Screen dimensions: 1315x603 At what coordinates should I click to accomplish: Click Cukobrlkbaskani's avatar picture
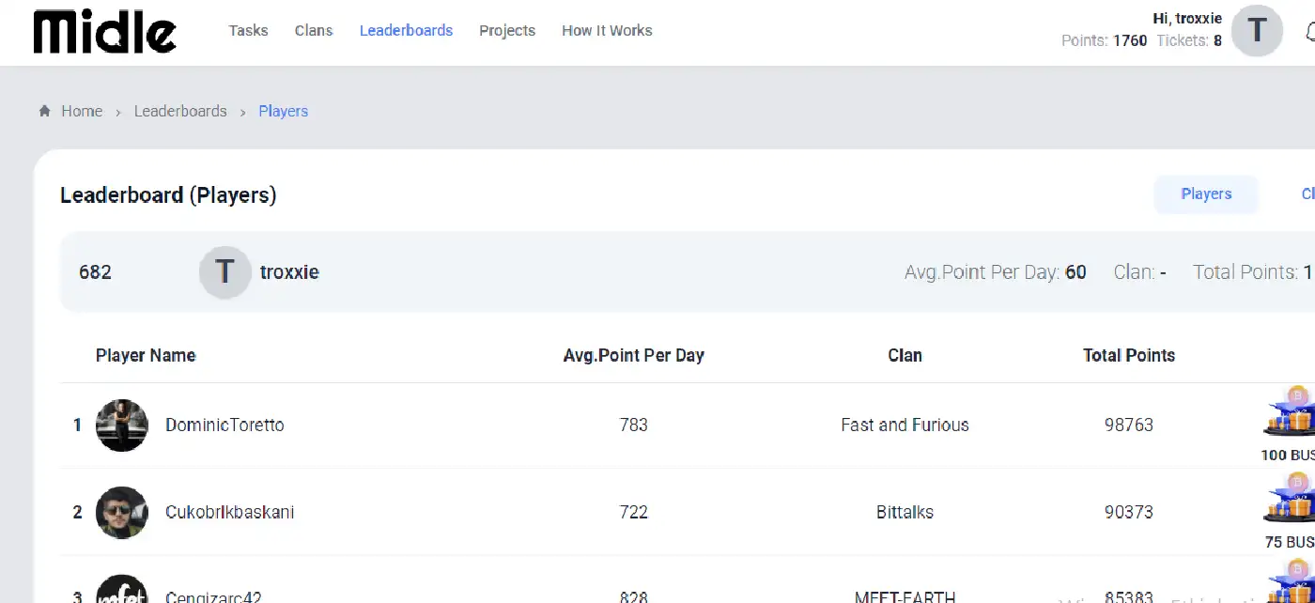click(122, 513)
